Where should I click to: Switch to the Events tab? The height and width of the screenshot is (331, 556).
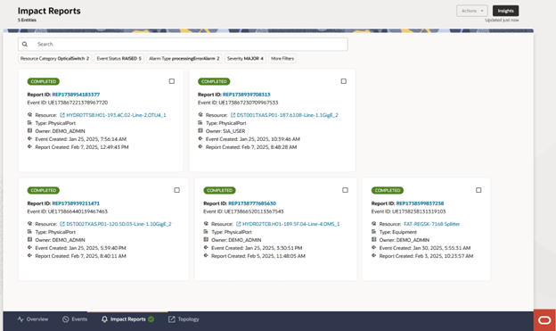click(x=75, y=319)
